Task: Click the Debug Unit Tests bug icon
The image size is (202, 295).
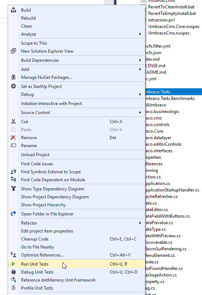Action: click(13, 272)
